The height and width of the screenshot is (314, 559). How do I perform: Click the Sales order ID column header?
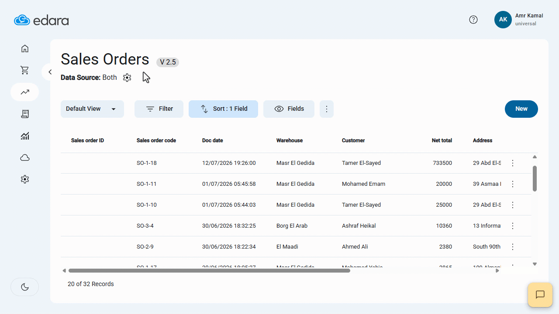pos(87,140)
